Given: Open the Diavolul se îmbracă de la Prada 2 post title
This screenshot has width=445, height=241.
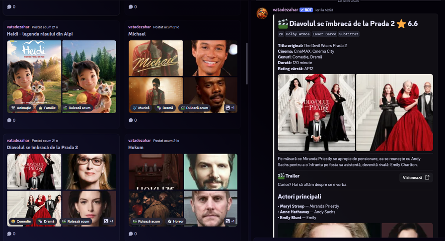Looking at the screenshot, I should pos(42,147).
